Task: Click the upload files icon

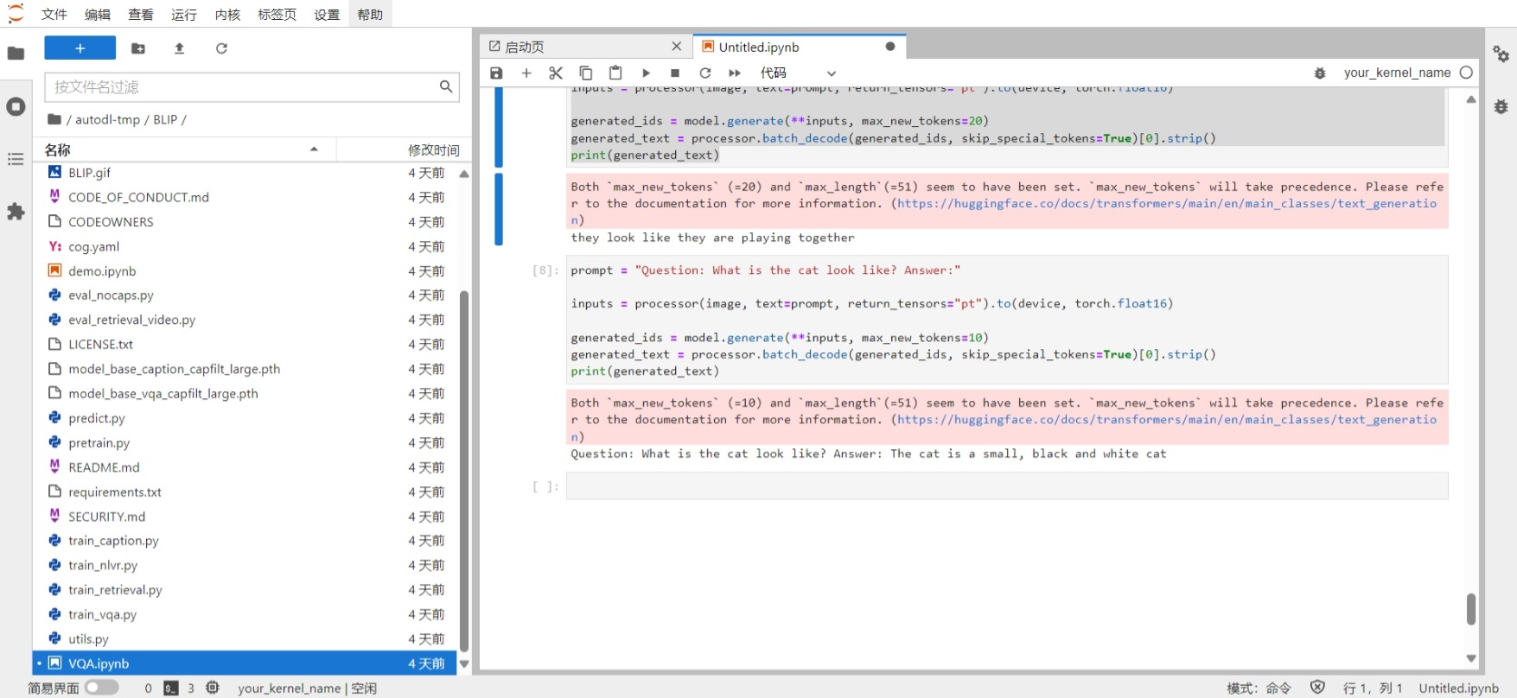Action: [180, 48]
